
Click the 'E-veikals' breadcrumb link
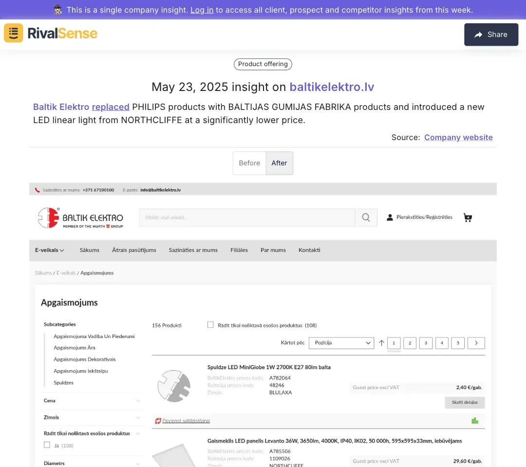(66, 273)
